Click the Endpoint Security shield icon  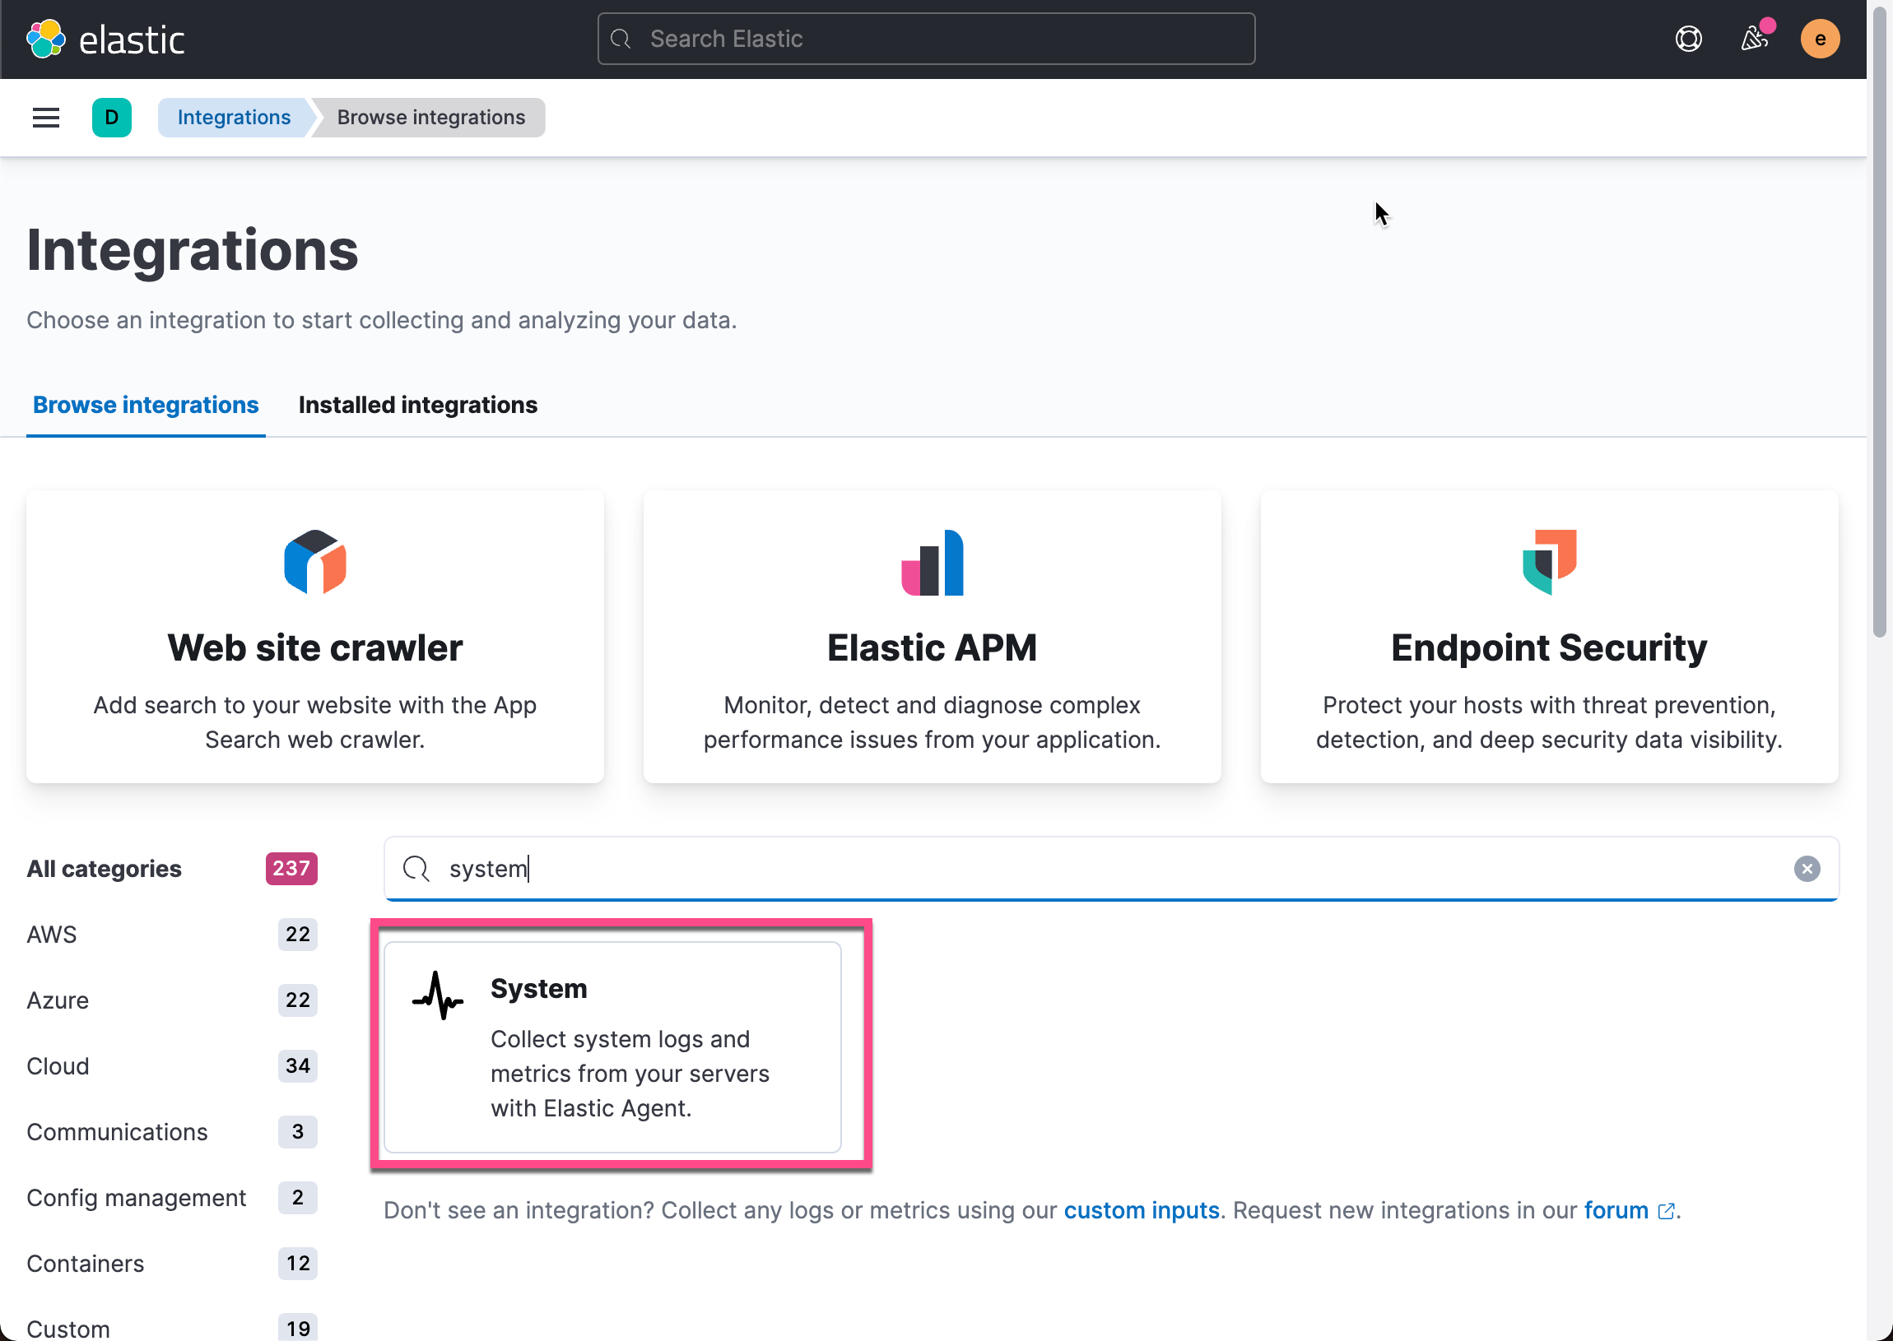[x=1549, y=563]
